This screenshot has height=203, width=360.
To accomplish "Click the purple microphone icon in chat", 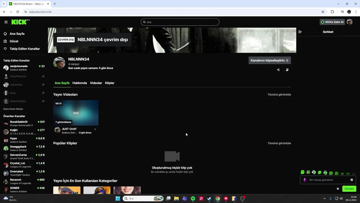I will (305, 180).
